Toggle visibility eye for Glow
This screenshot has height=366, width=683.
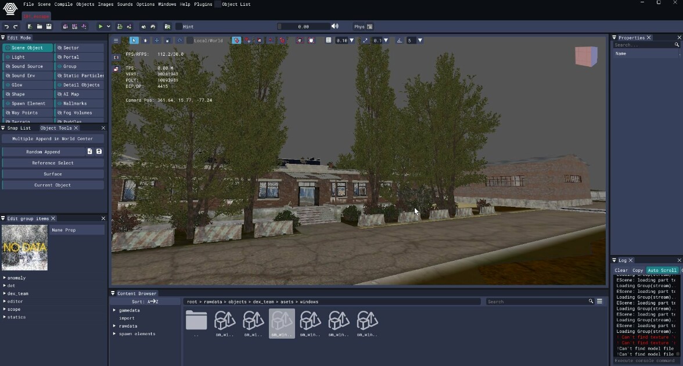8,85
